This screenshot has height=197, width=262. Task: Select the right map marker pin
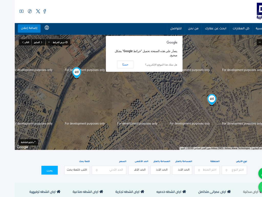click(212, 99)
